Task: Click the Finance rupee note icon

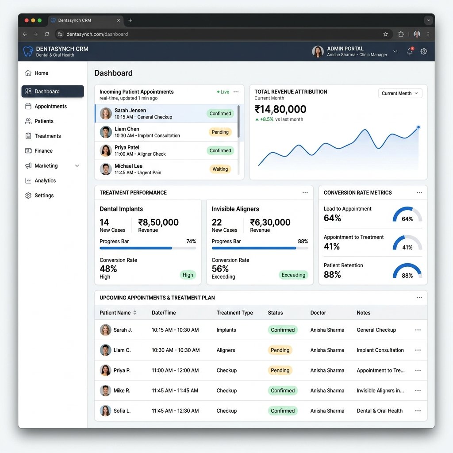Action: (28, 151)
